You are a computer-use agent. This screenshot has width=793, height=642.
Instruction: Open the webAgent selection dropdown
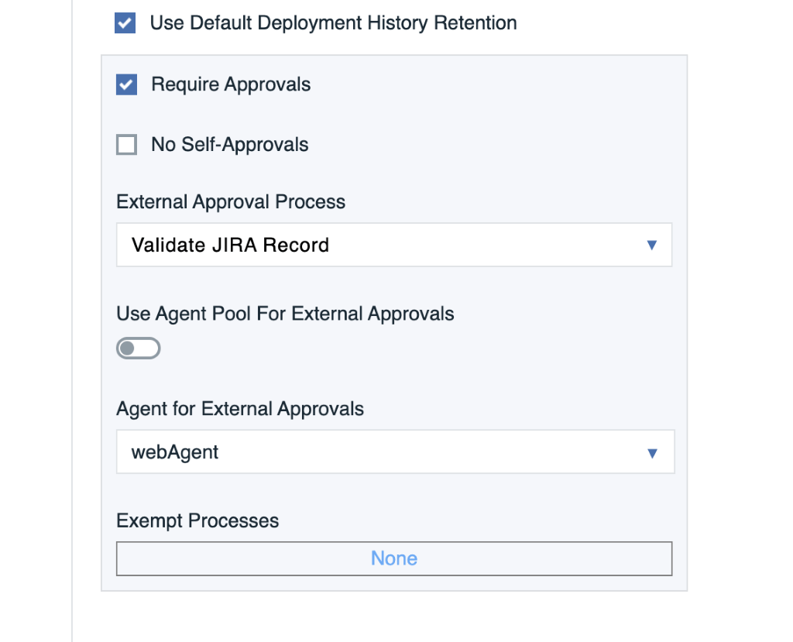[395, 452]
